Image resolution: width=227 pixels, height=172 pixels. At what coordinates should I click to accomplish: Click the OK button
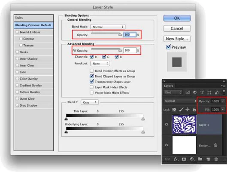tap(177, 18)
